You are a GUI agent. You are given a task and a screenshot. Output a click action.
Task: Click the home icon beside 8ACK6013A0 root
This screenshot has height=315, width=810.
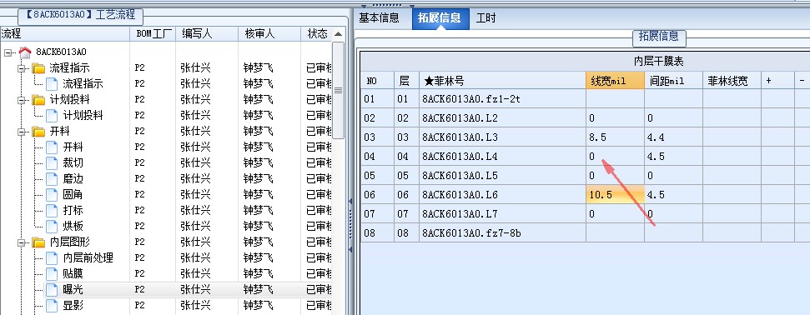point(25,52)
